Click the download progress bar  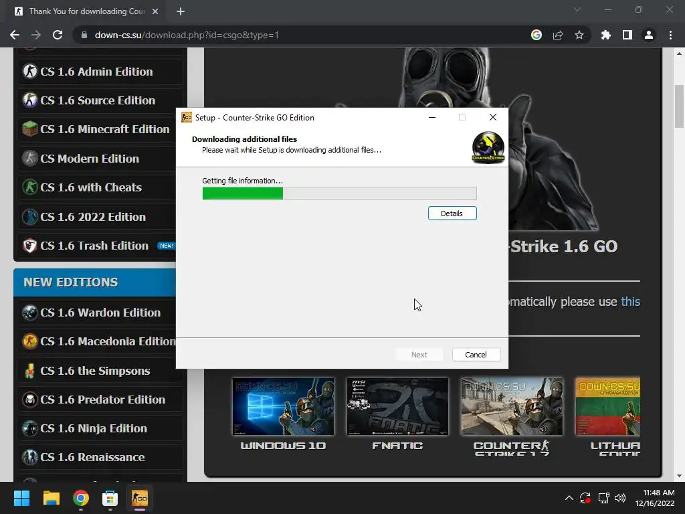coord(339,193)
